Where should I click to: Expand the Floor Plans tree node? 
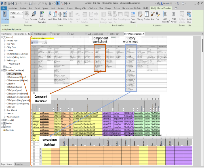(x=4, y=44)
